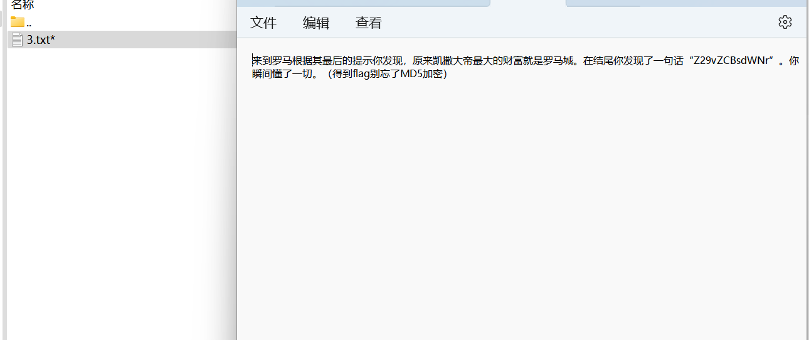Viewport: 809px width, 340px height.
Task: Place cursor at start of 来到罗马
Action: (x=253, y=61)
